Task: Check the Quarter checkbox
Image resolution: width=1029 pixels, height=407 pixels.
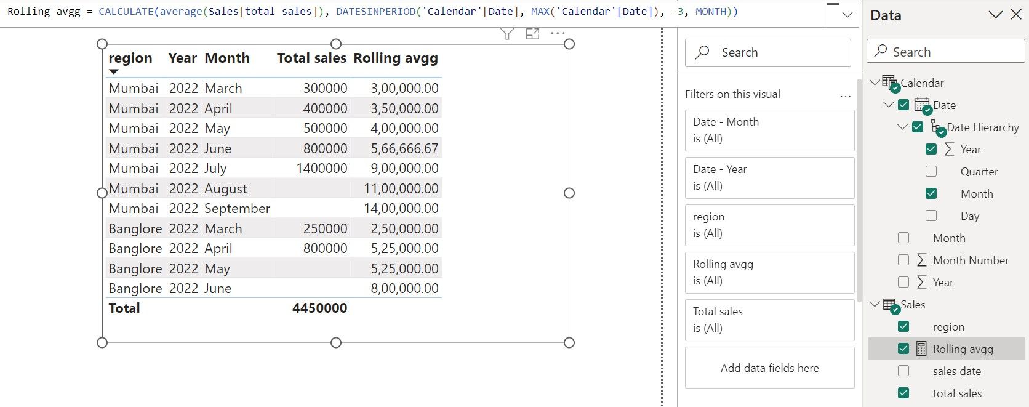Action: coord(931,172)
